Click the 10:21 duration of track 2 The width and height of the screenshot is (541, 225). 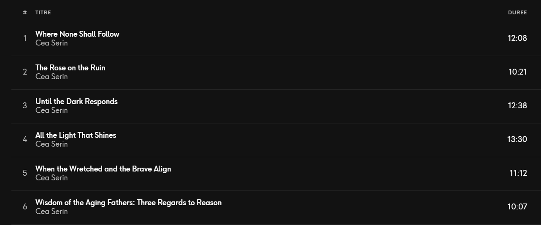coord(517,72)
